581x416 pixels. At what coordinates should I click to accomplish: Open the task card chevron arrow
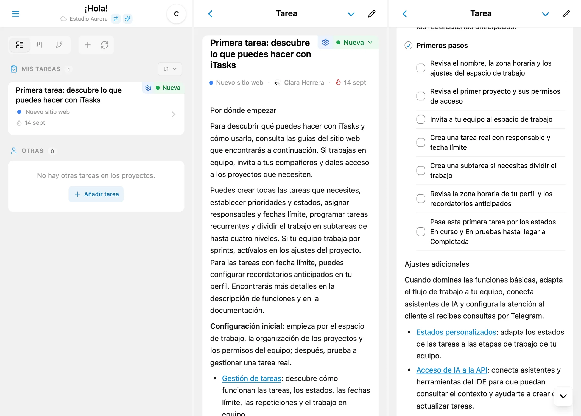173,114
